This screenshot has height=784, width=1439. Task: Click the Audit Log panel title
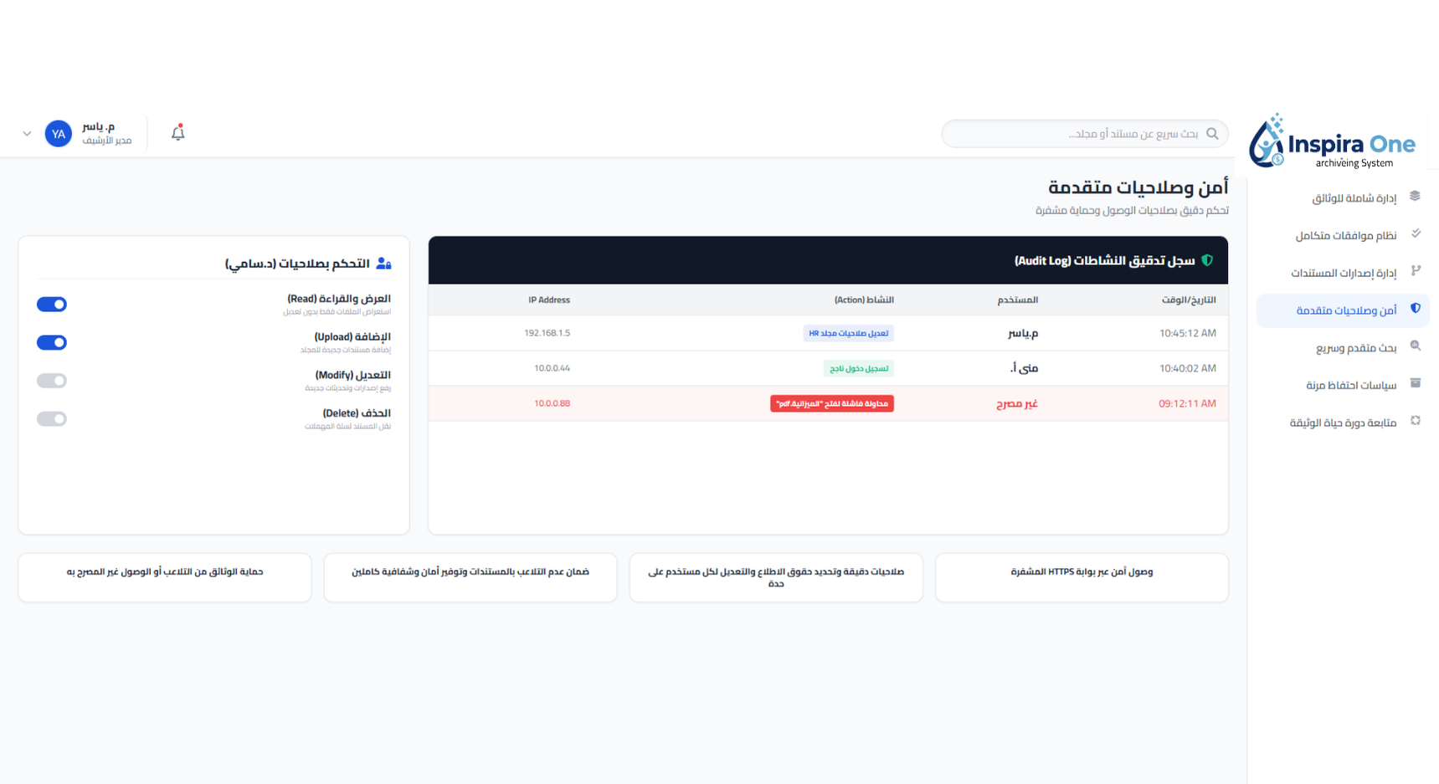(1105, 260)
